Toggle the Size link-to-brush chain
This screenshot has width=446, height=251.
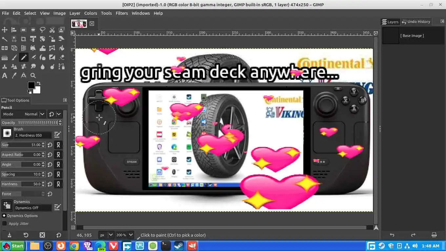tap(58, 145)
